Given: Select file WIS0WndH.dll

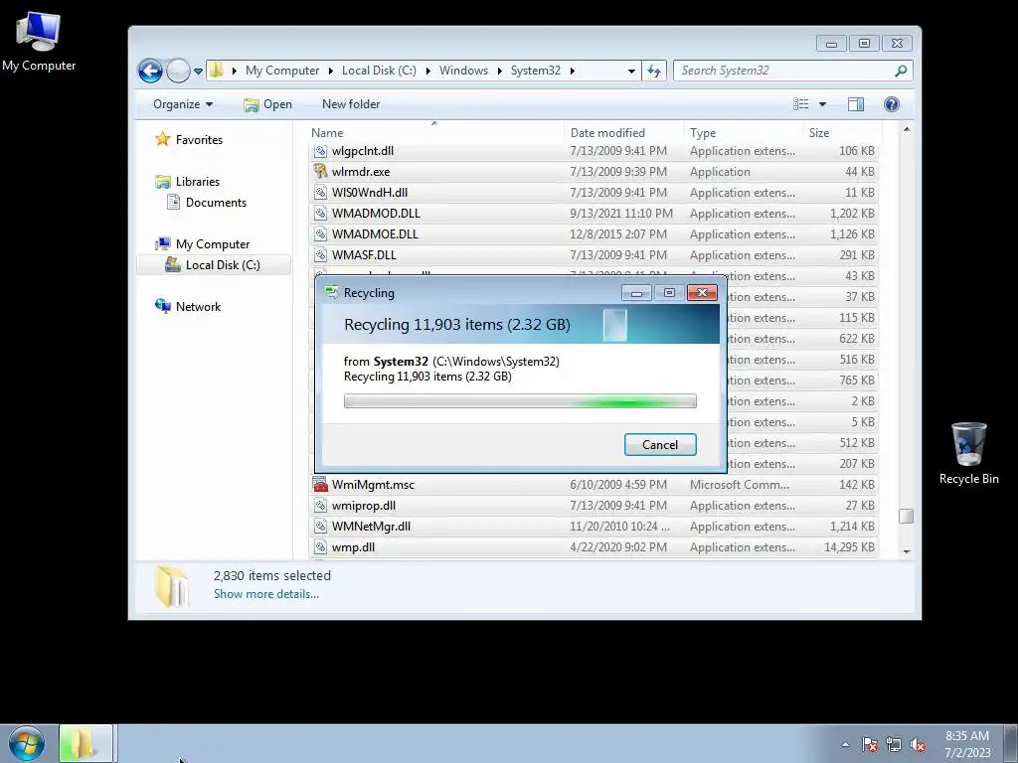Looking at the screenshot, I should (593, 192).
